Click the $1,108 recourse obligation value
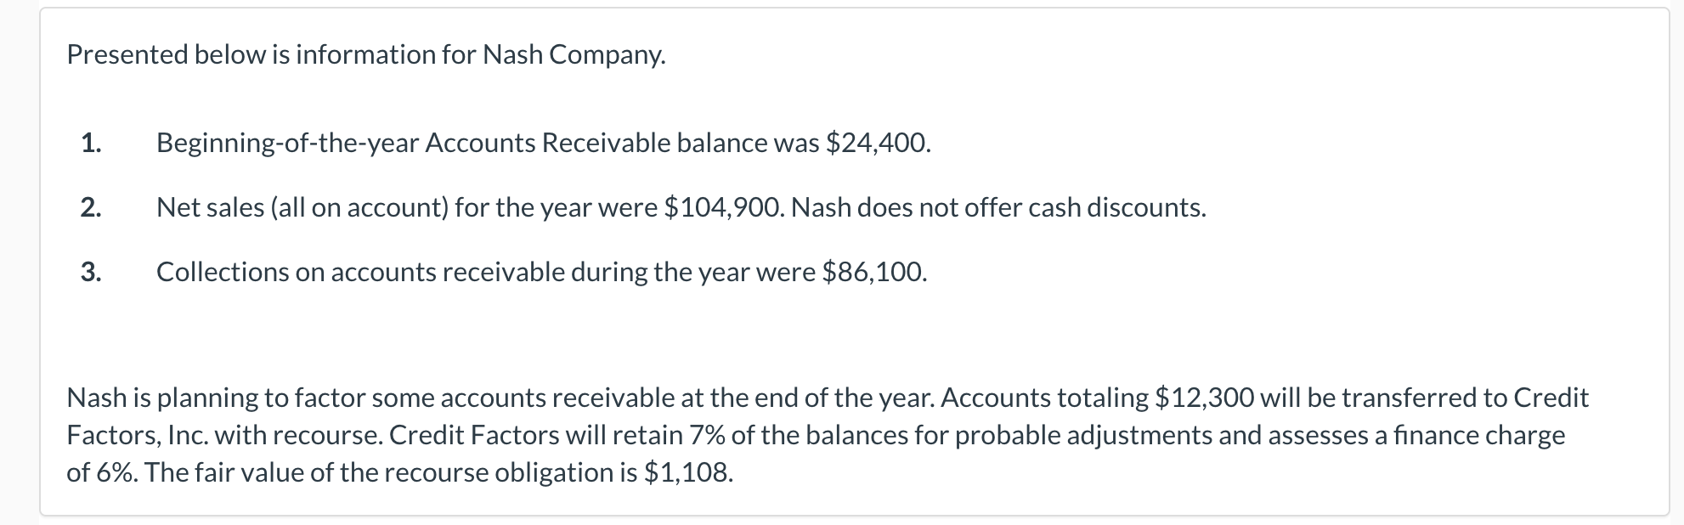1684x525 pixels. tap(688, 472)
